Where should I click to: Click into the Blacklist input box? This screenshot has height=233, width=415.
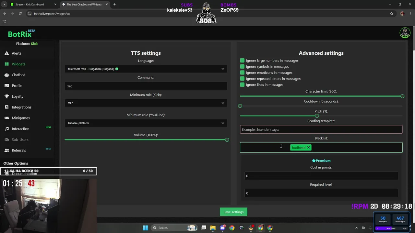(x=321, y=148)
